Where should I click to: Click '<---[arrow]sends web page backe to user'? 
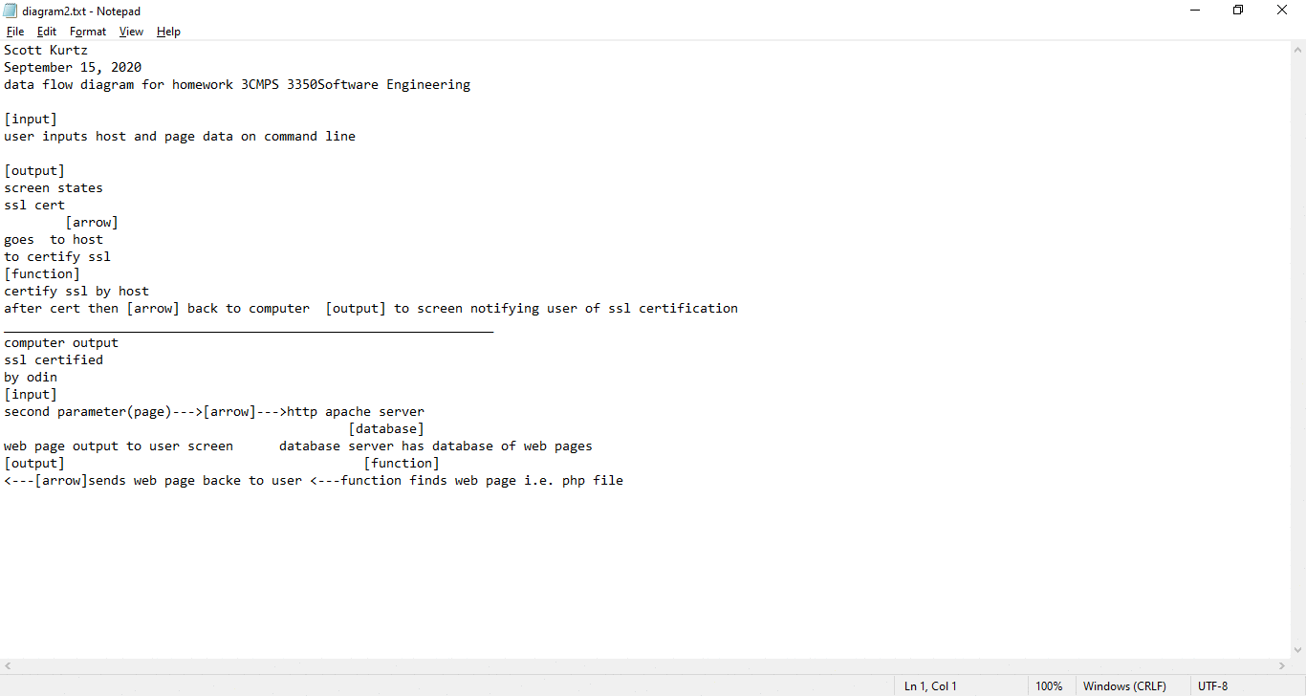(153, 481)
